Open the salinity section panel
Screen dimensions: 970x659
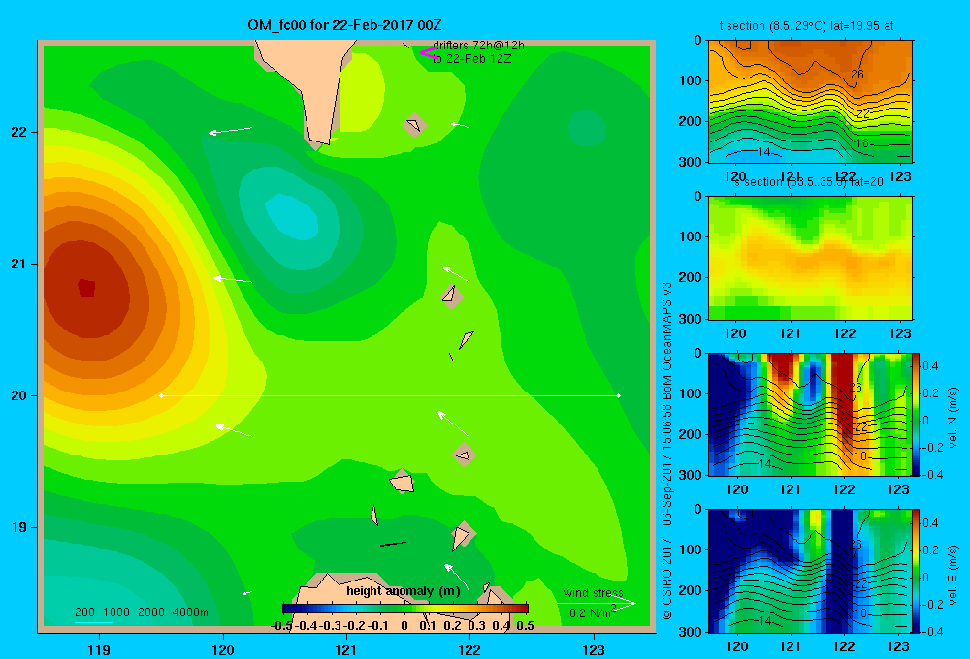tap(810, 258)
